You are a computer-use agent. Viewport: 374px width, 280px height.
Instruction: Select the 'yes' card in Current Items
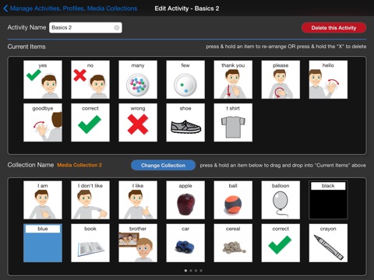click(x=43, y=79)
